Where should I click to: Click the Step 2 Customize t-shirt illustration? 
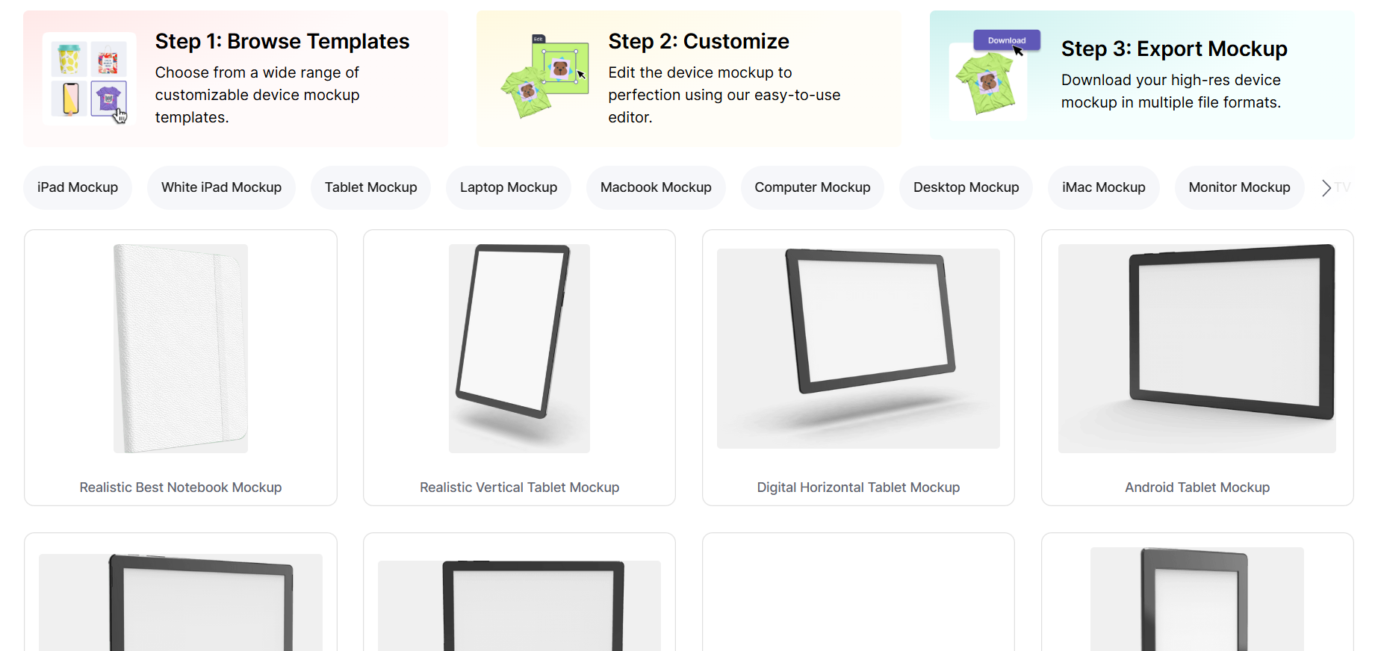[544, 76]
